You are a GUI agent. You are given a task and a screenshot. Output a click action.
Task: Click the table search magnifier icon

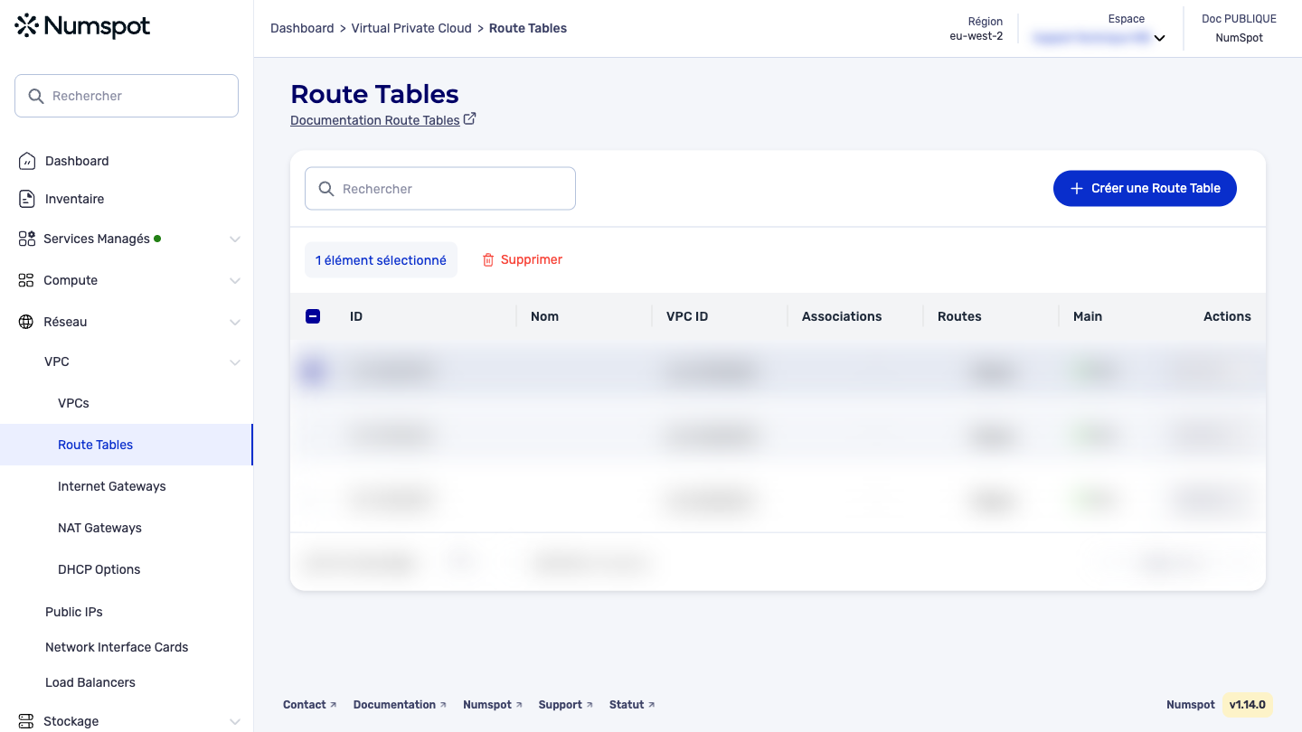326,189
